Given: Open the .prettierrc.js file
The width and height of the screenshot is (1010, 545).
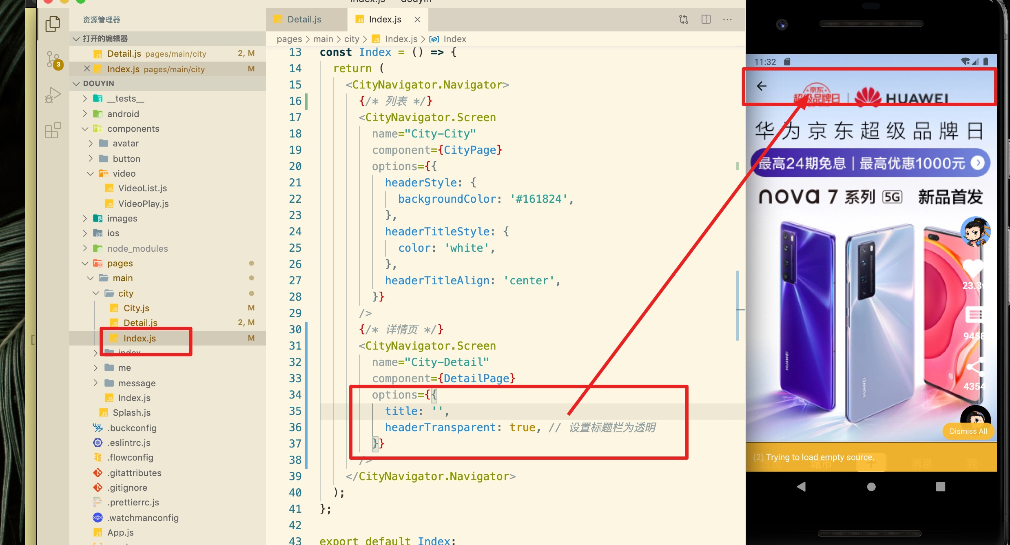Looking at the screenshot, I should (x=168, y=502).
